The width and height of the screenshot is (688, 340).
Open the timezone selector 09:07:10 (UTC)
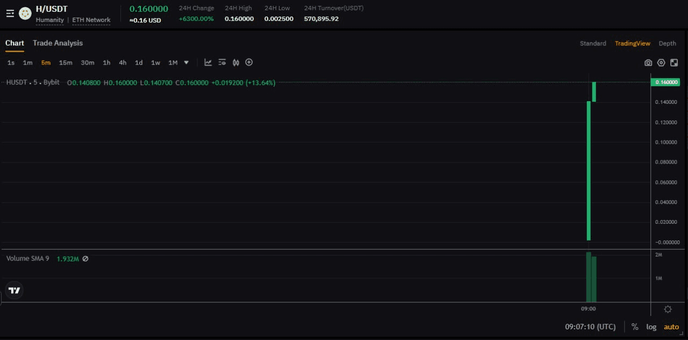click(590, 327)
